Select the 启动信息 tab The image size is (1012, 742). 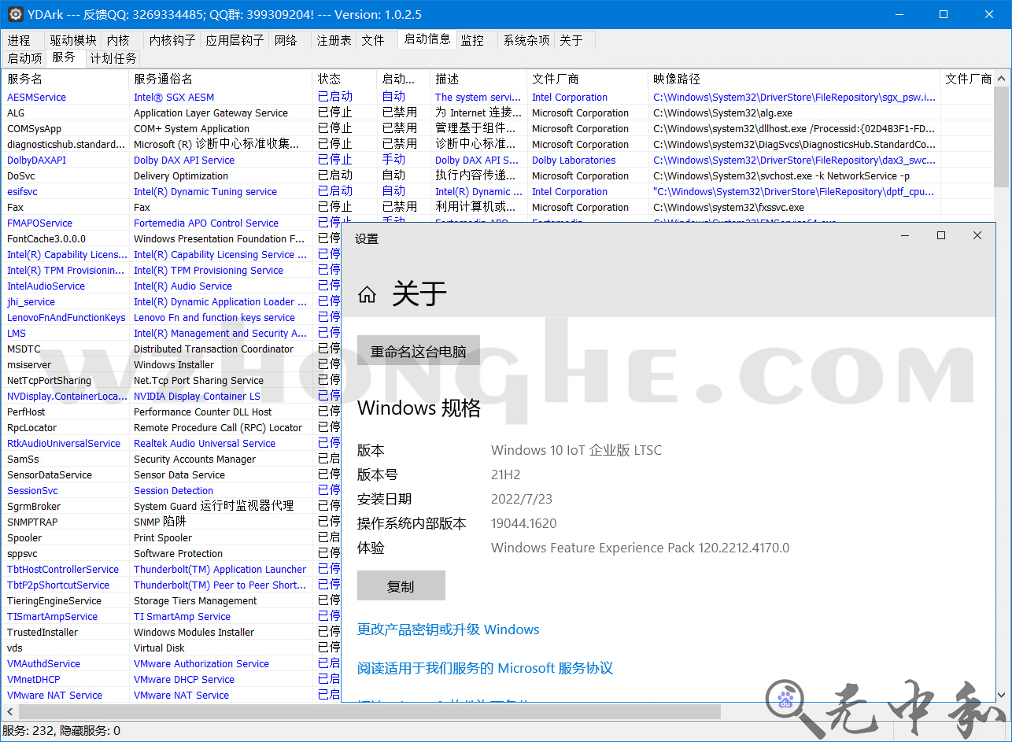(427, 39)
